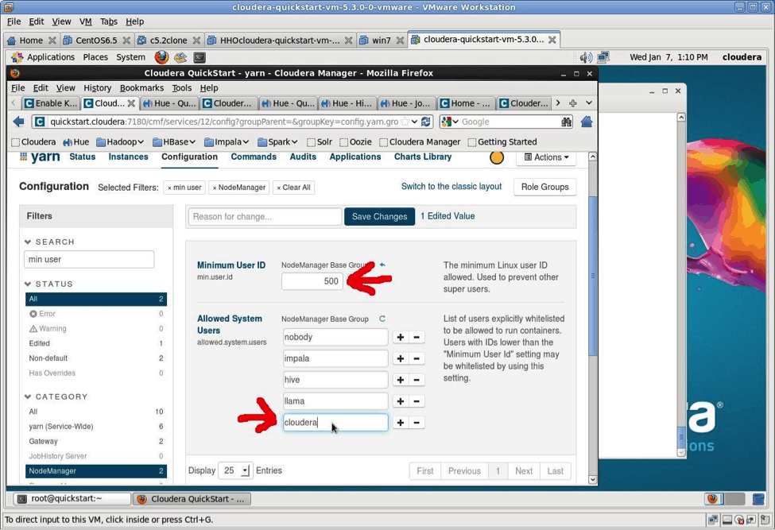Image resolution: width=775 pixels, height=530 pixels.
Task: Click the Firefox back arrow button
Action: click(x=19, y=122)
